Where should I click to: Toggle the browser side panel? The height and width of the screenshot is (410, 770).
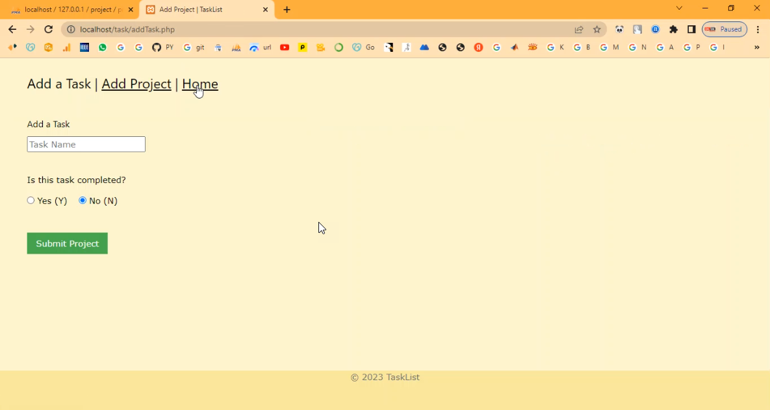click(x=691, y=29)
